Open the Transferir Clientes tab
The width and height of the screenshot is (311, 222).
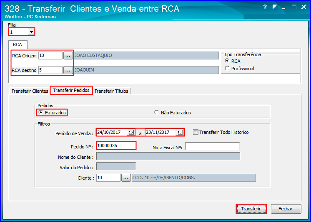pos(30,91)
